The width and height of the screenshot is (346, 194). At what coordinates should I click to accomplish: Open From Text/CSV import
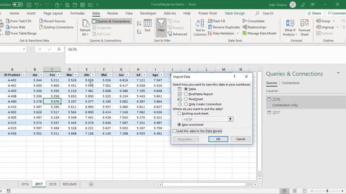point(19,21)
